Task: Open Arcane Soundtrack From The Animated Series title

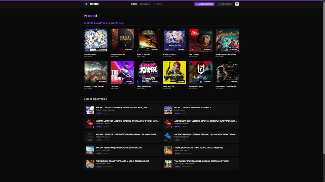Action: click(127, 134)
